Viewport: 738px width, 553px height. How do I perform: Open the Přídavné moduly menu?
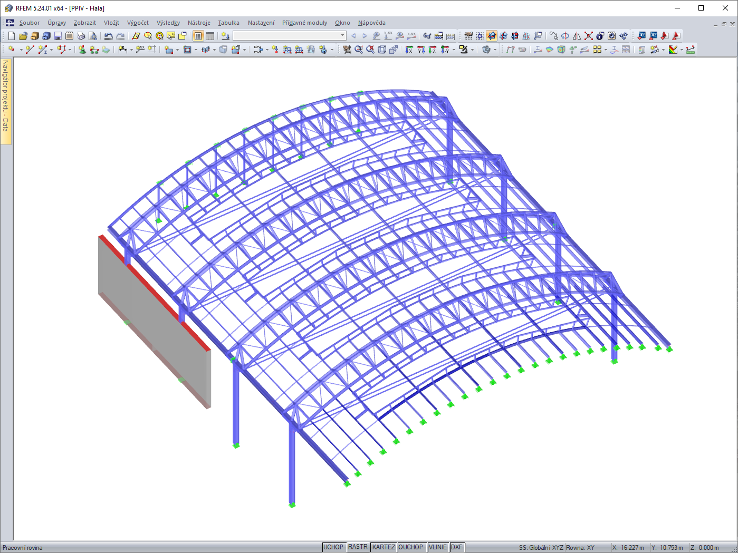305,23
